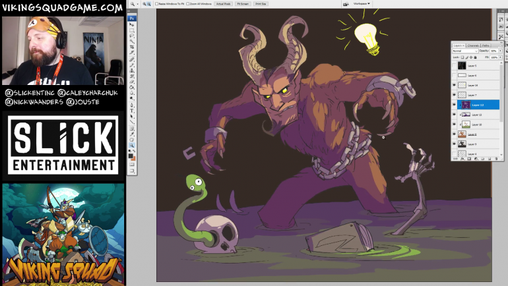
Task: Select the Hand tool
Action: (x=132, y=140)
